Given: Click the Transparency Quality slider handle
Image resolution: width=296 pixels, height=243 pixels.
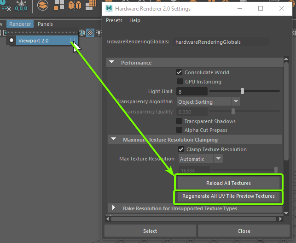Looking at the screenshot, I should tap(233, 111).
